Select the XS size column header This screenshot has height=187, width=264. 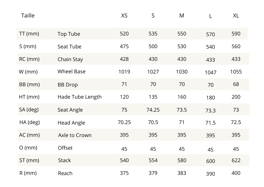tap(124, 16)
